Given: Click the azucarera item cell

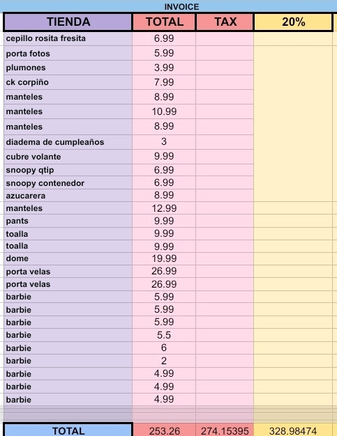Looking at the screenshot, I should click(68, 196).
